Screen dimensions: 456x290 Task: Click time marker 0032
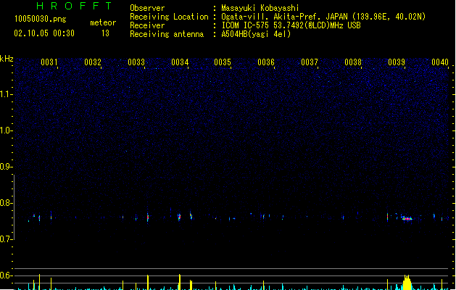pyautogui.click(x=93, y=62)
